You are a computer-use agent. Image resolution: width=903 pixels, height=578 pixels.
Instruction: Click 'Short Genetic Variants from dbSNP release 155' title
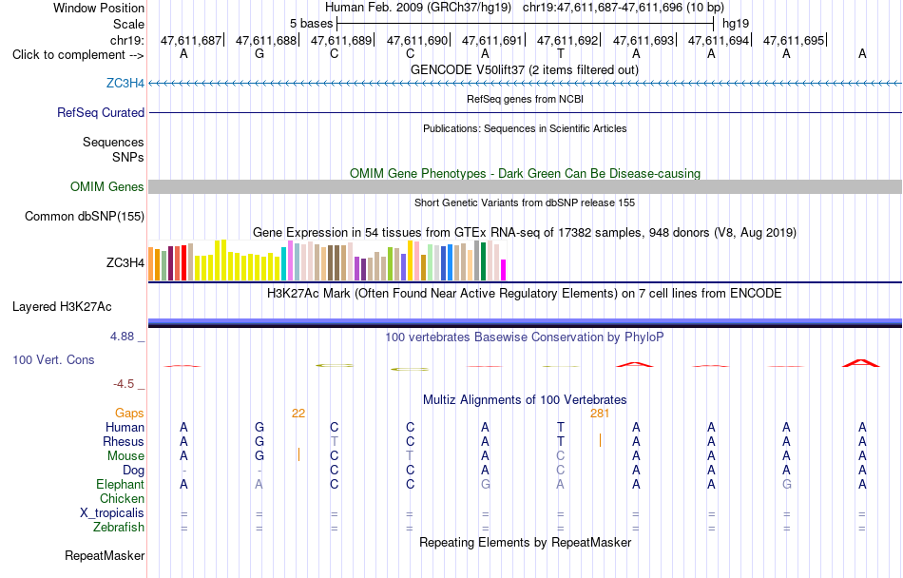click(525, 202)
